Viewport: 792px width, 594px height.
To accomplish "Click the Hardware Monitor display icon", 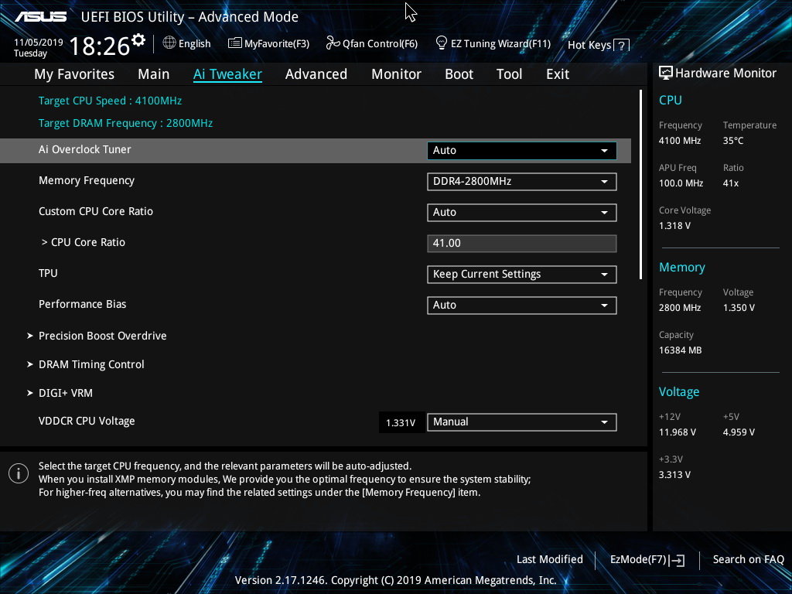I will (666, 73).
